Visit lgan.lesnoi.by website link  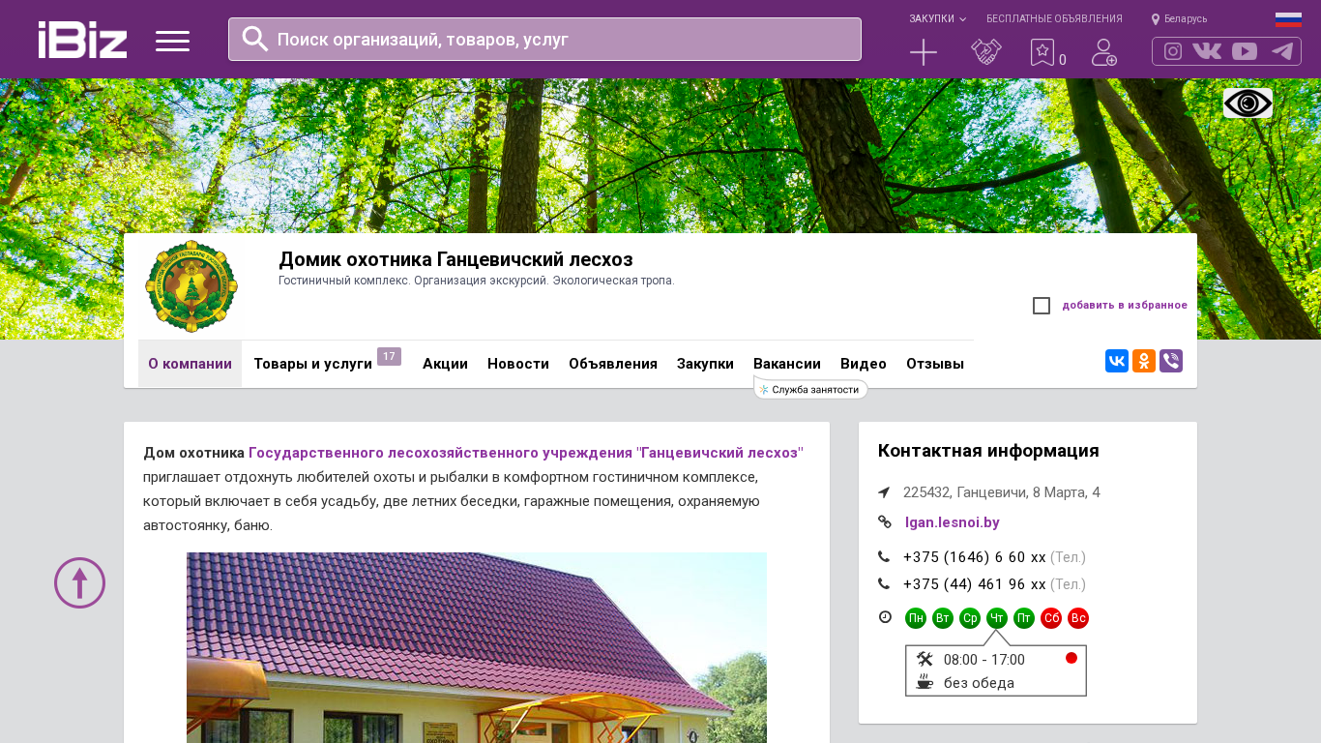pos(953,522)
